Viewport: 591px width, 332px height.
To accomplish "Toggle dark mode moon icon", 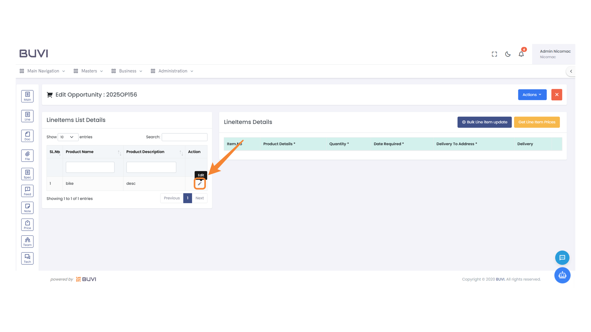I will coord(508,54).
